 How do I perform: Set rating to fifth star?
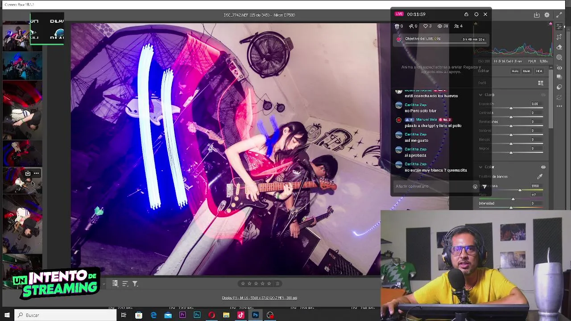pos(269,284)
